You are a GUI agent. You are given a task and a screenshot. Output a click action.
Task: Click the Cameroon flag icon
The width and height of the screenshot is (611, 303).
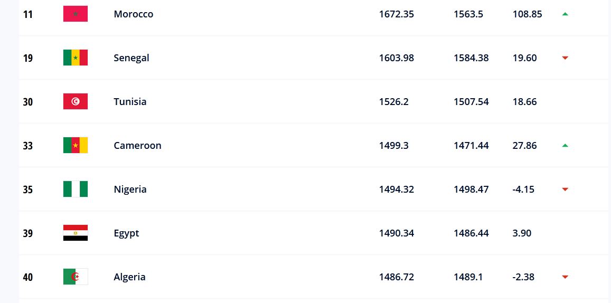pos(76,145)
